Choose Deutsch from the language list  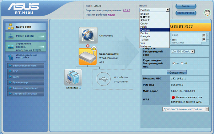tap(154, 33)
